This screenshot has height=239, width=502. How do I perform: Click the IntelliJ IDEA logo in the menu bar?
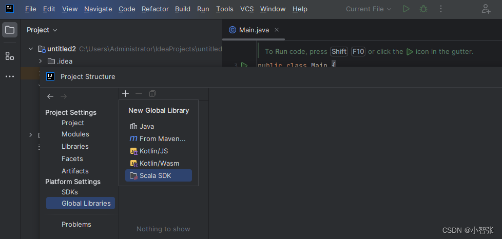10,9
